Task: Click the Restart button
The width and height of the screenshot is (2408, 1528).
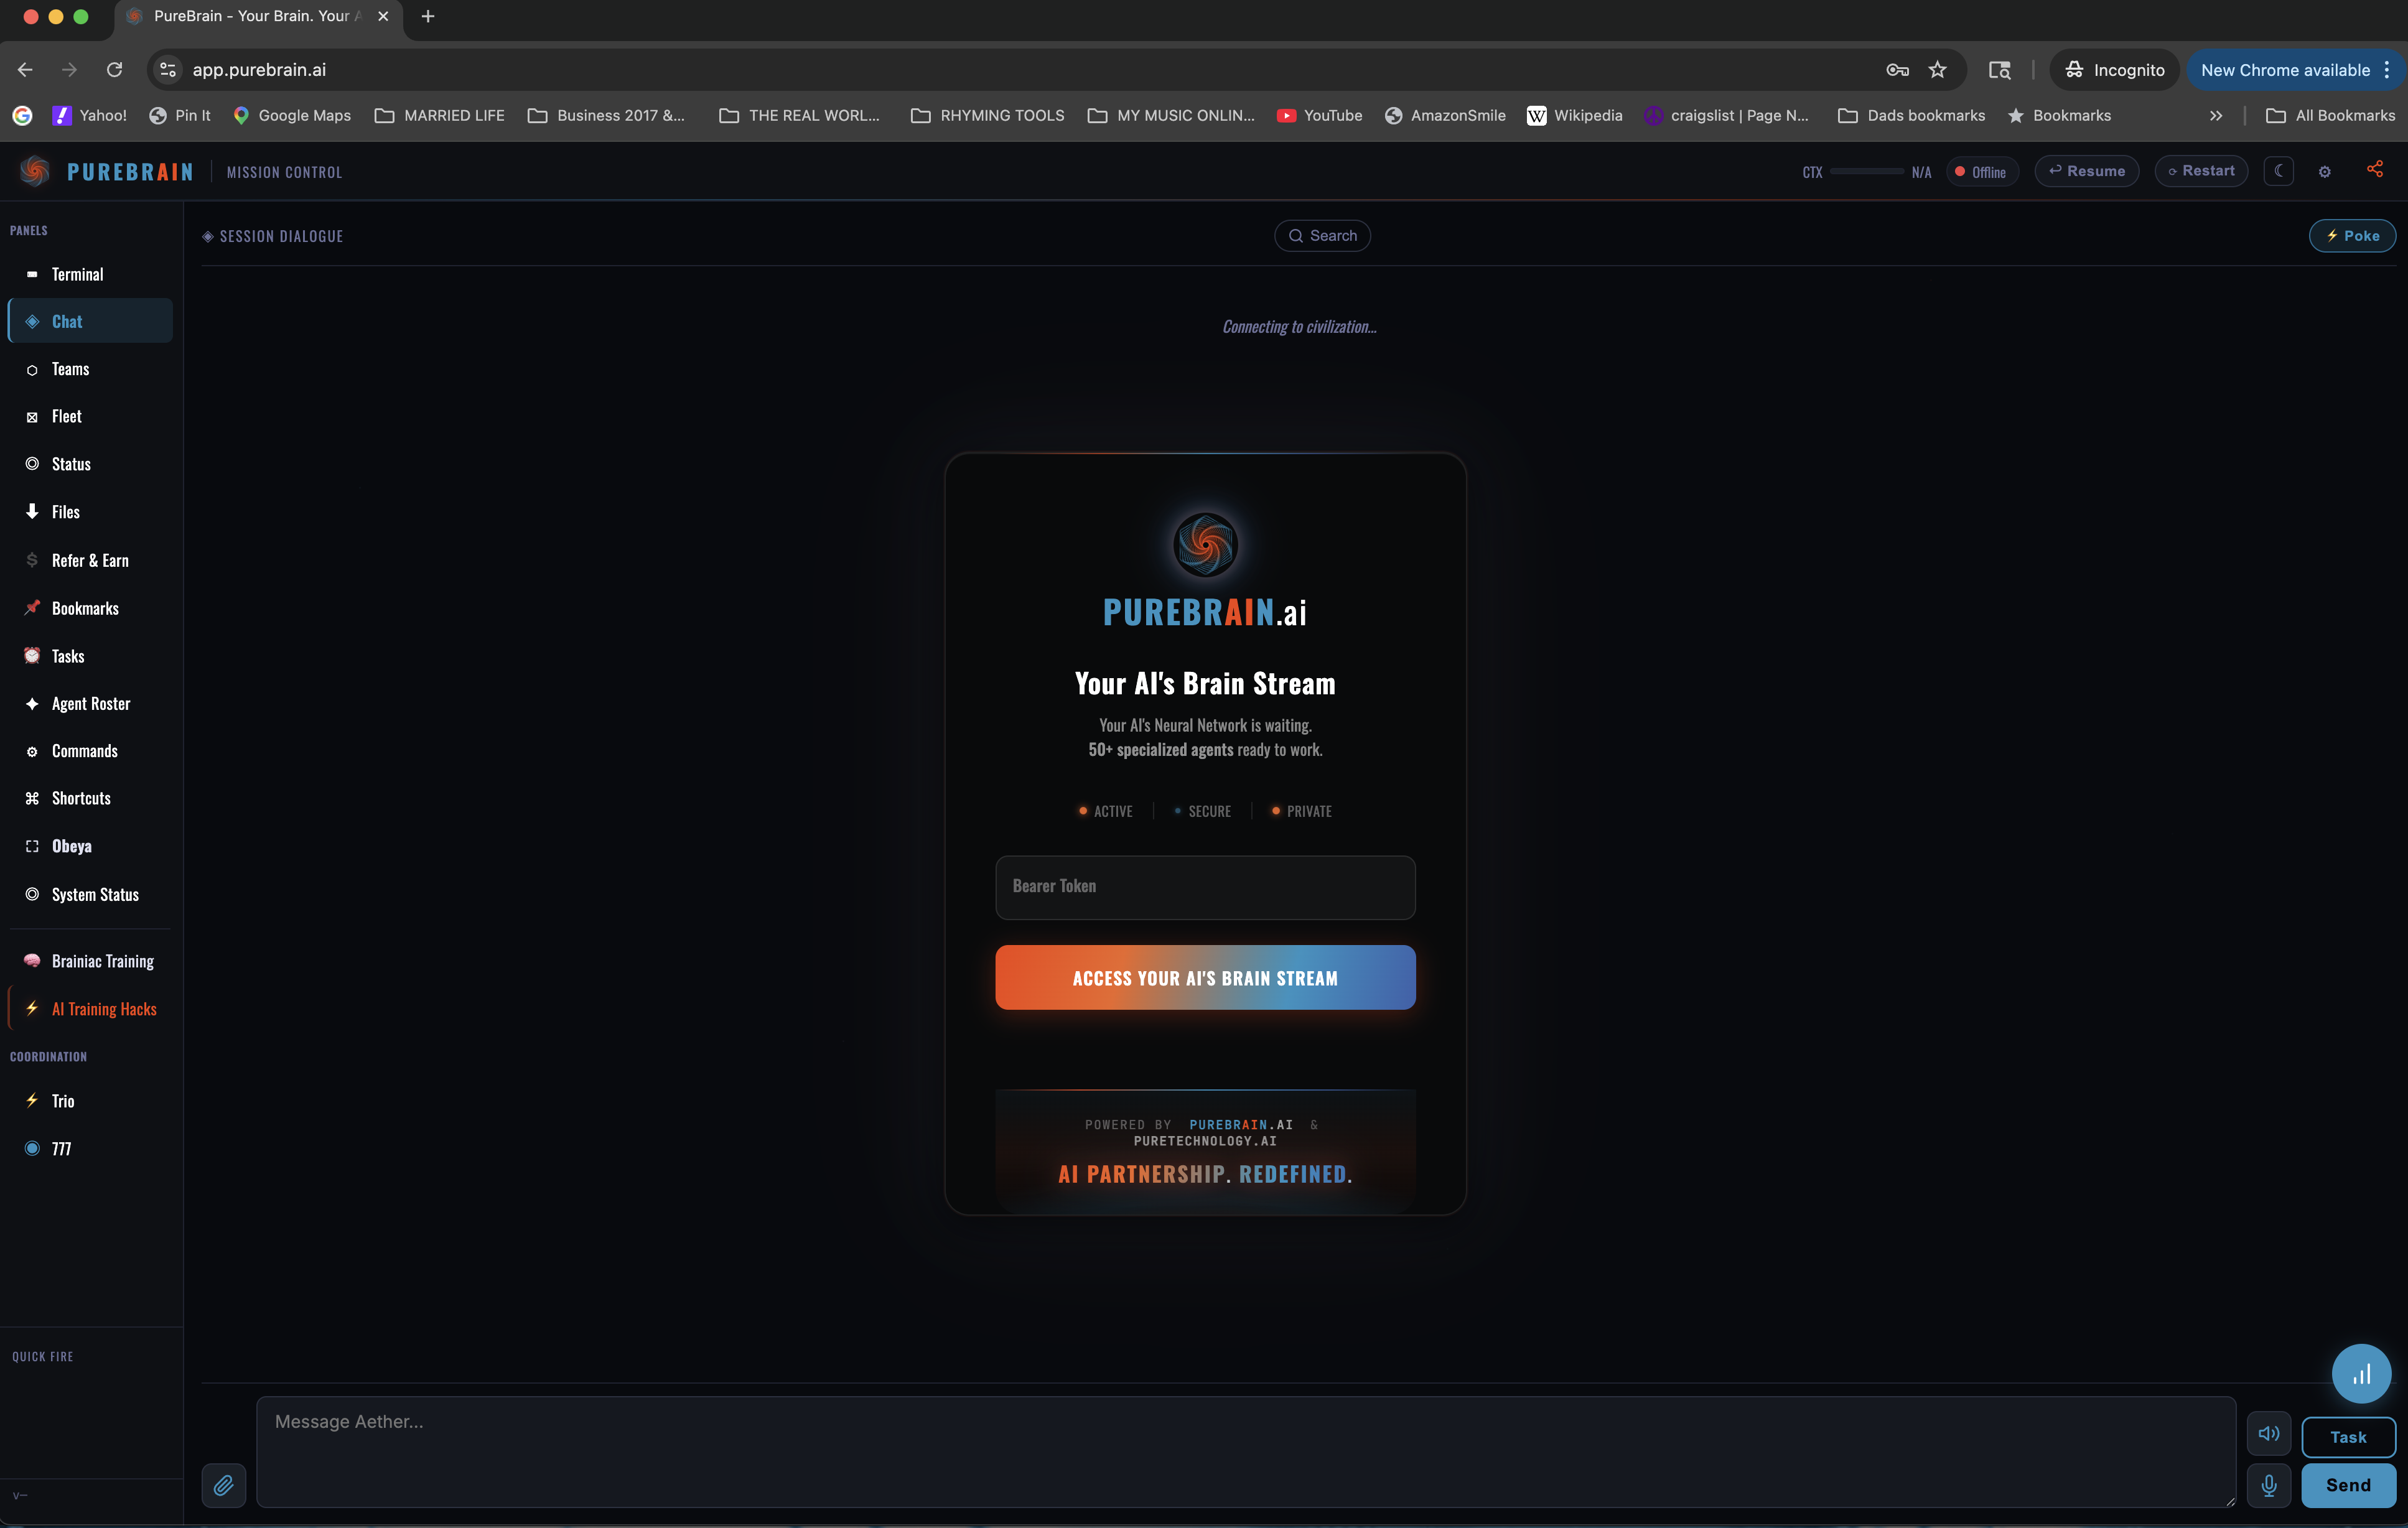Action: point(2201,171)
